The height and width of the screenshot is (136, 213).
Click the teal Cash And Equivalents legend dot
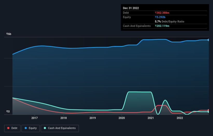(x=45, y=128)
